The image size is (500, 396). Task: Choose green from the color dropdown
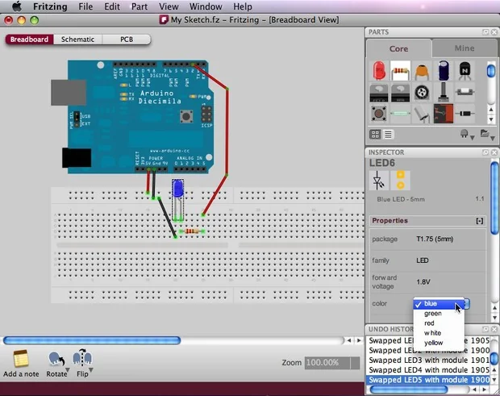click(x=433, y=313)
